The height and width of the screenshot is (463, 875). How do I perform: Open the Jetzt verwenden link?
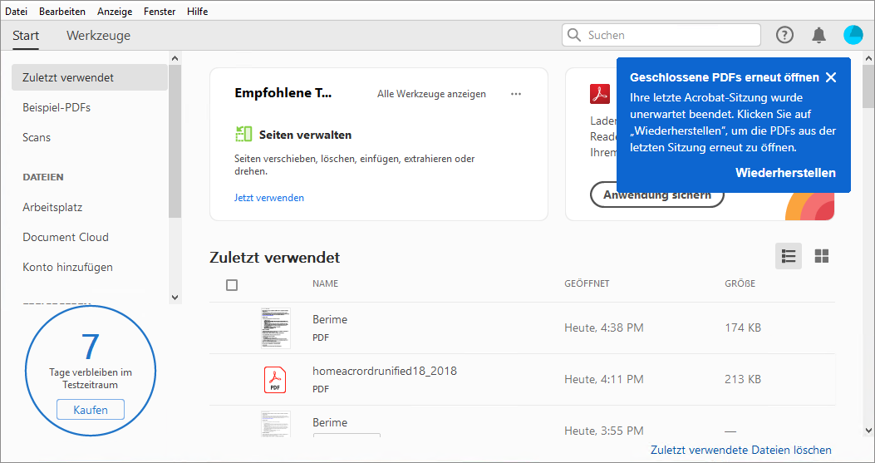(269, 198)
